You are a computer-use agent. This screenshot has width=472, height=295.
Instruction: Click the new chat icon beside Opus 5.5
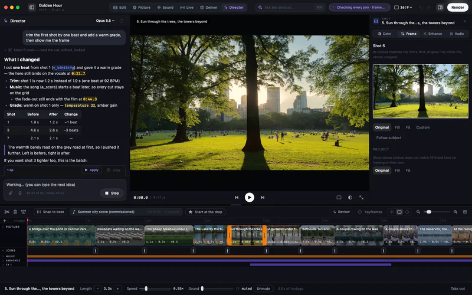(x=122, y=21)
